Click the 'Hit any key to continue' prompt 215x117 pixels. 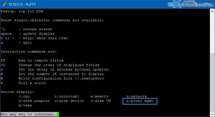point(27,114)
